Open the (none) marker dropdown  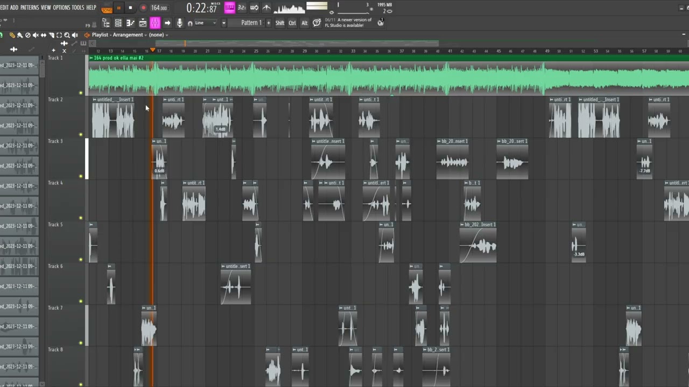159,35
